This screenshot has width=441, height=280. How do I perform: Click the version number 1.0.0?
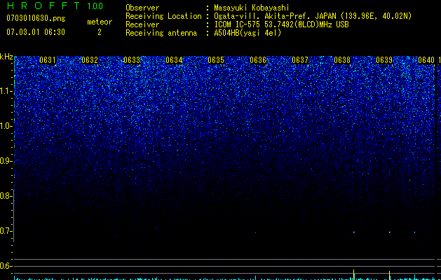point(95,6)
